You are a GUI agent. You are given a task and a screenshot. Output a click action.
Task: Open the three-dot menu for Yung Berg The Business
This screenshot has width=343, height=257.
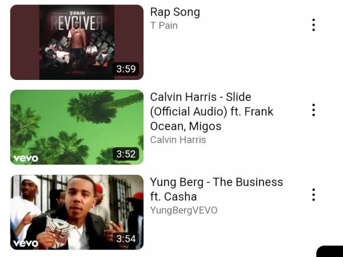(x=313, y=195)
